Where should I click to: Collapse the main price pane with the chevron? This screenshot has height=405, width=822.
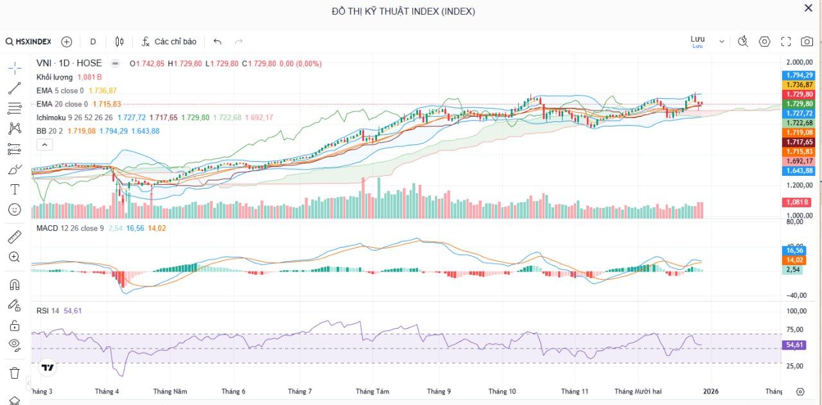tap(44, 144)
